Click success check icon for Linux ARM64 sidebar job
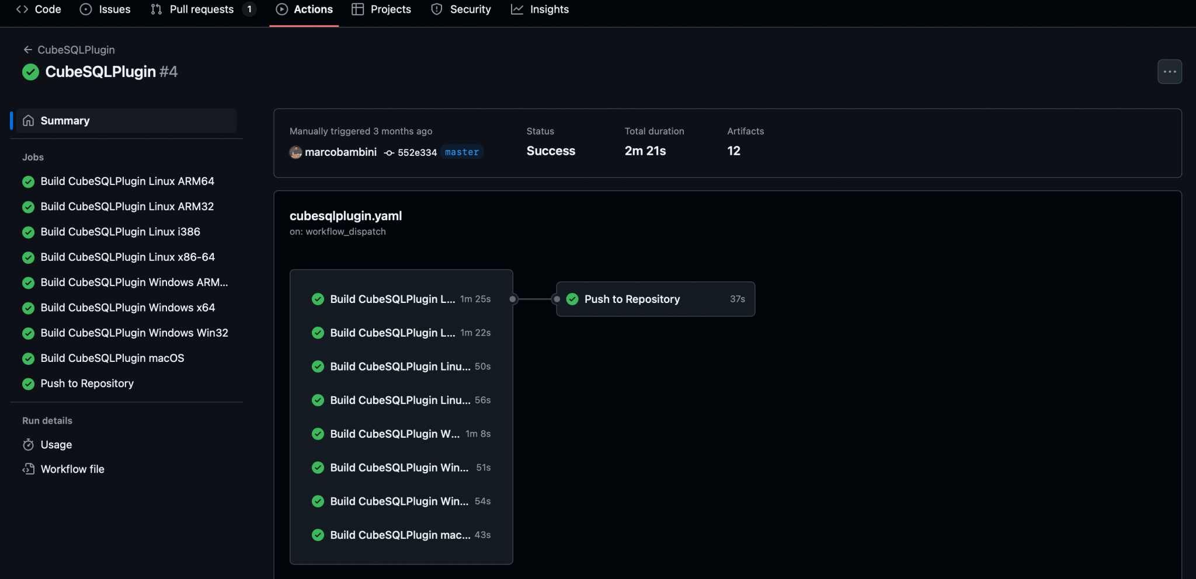1196x579 pixels. pos(28,182)
